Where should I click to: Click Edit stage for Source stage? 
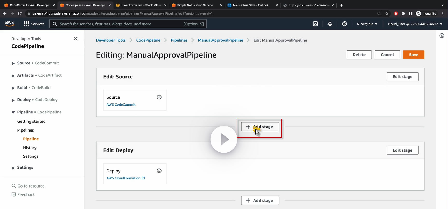click(402, 77)
